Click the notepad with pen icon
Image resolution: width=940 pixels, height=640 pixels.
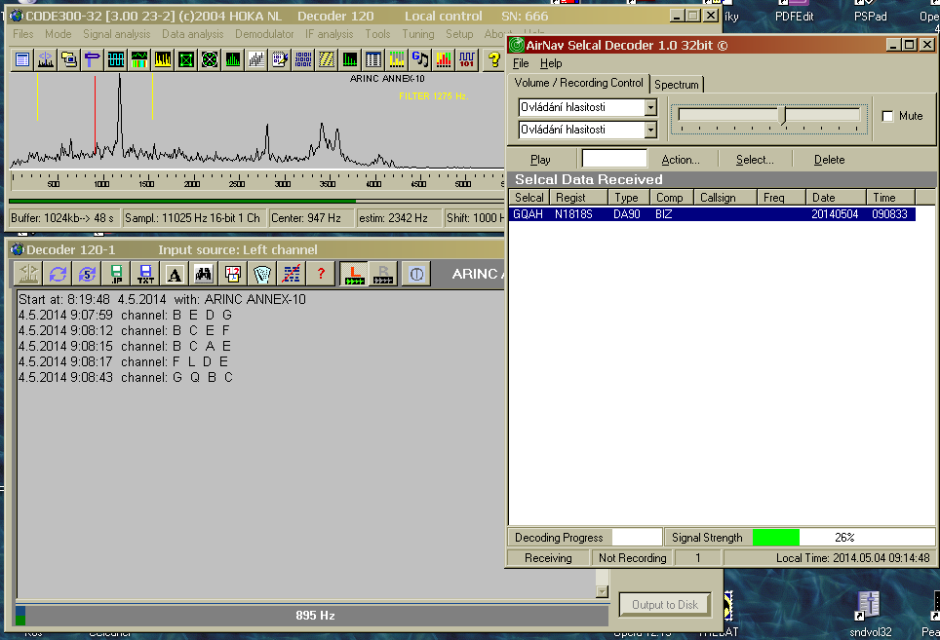pyautogui.click(x=279, y=59)
